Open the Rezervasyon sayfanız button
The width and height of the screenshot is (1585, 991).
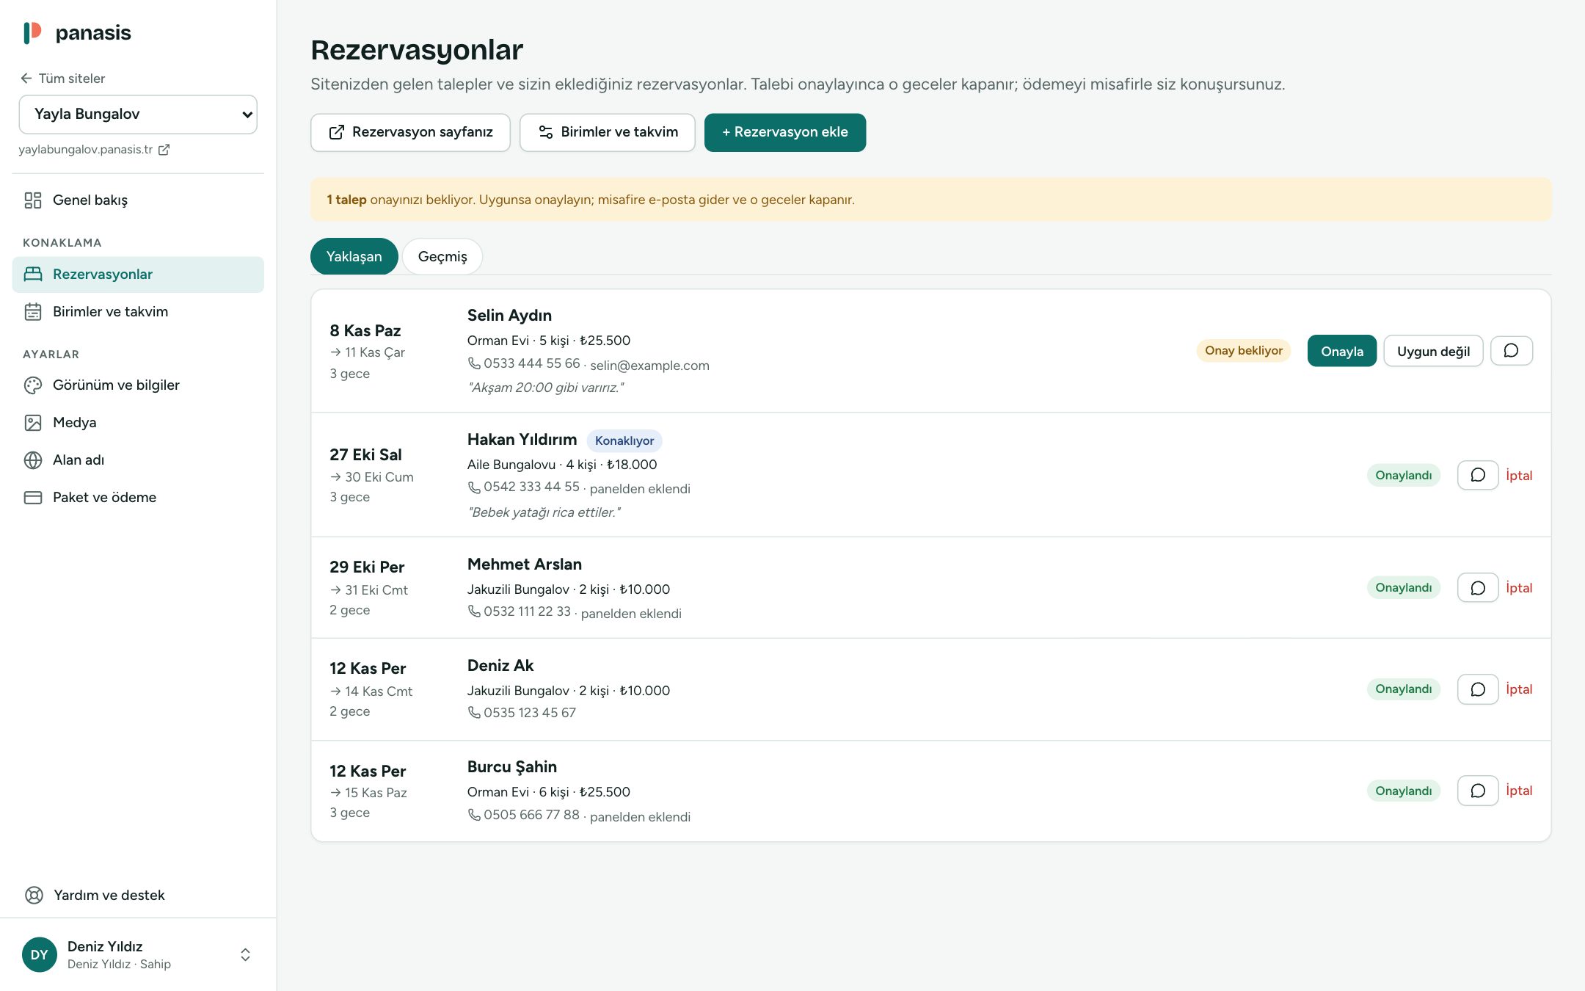click(410, 132)
